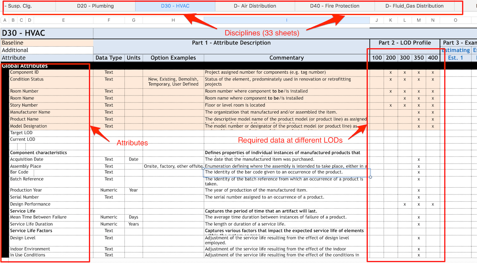Click the LOD 100 heading cell
477x263 pixels.
(x=377, y=58)
